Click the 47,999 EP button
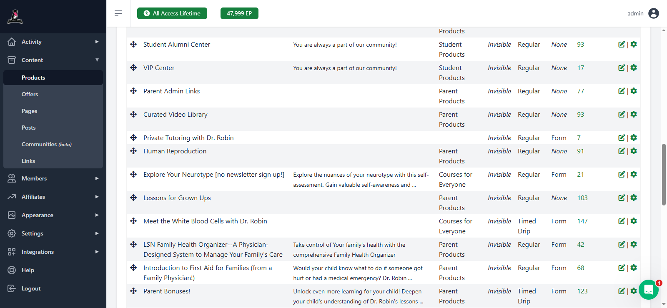 pyautogui.click(x=239, y=13)
